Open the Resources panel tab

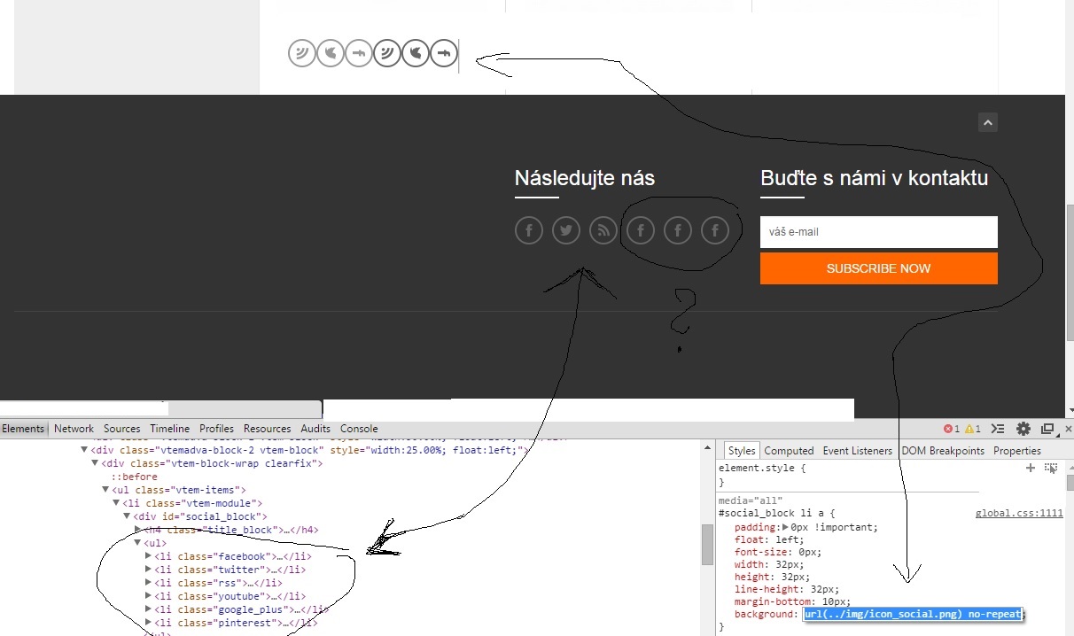point(268,429)
